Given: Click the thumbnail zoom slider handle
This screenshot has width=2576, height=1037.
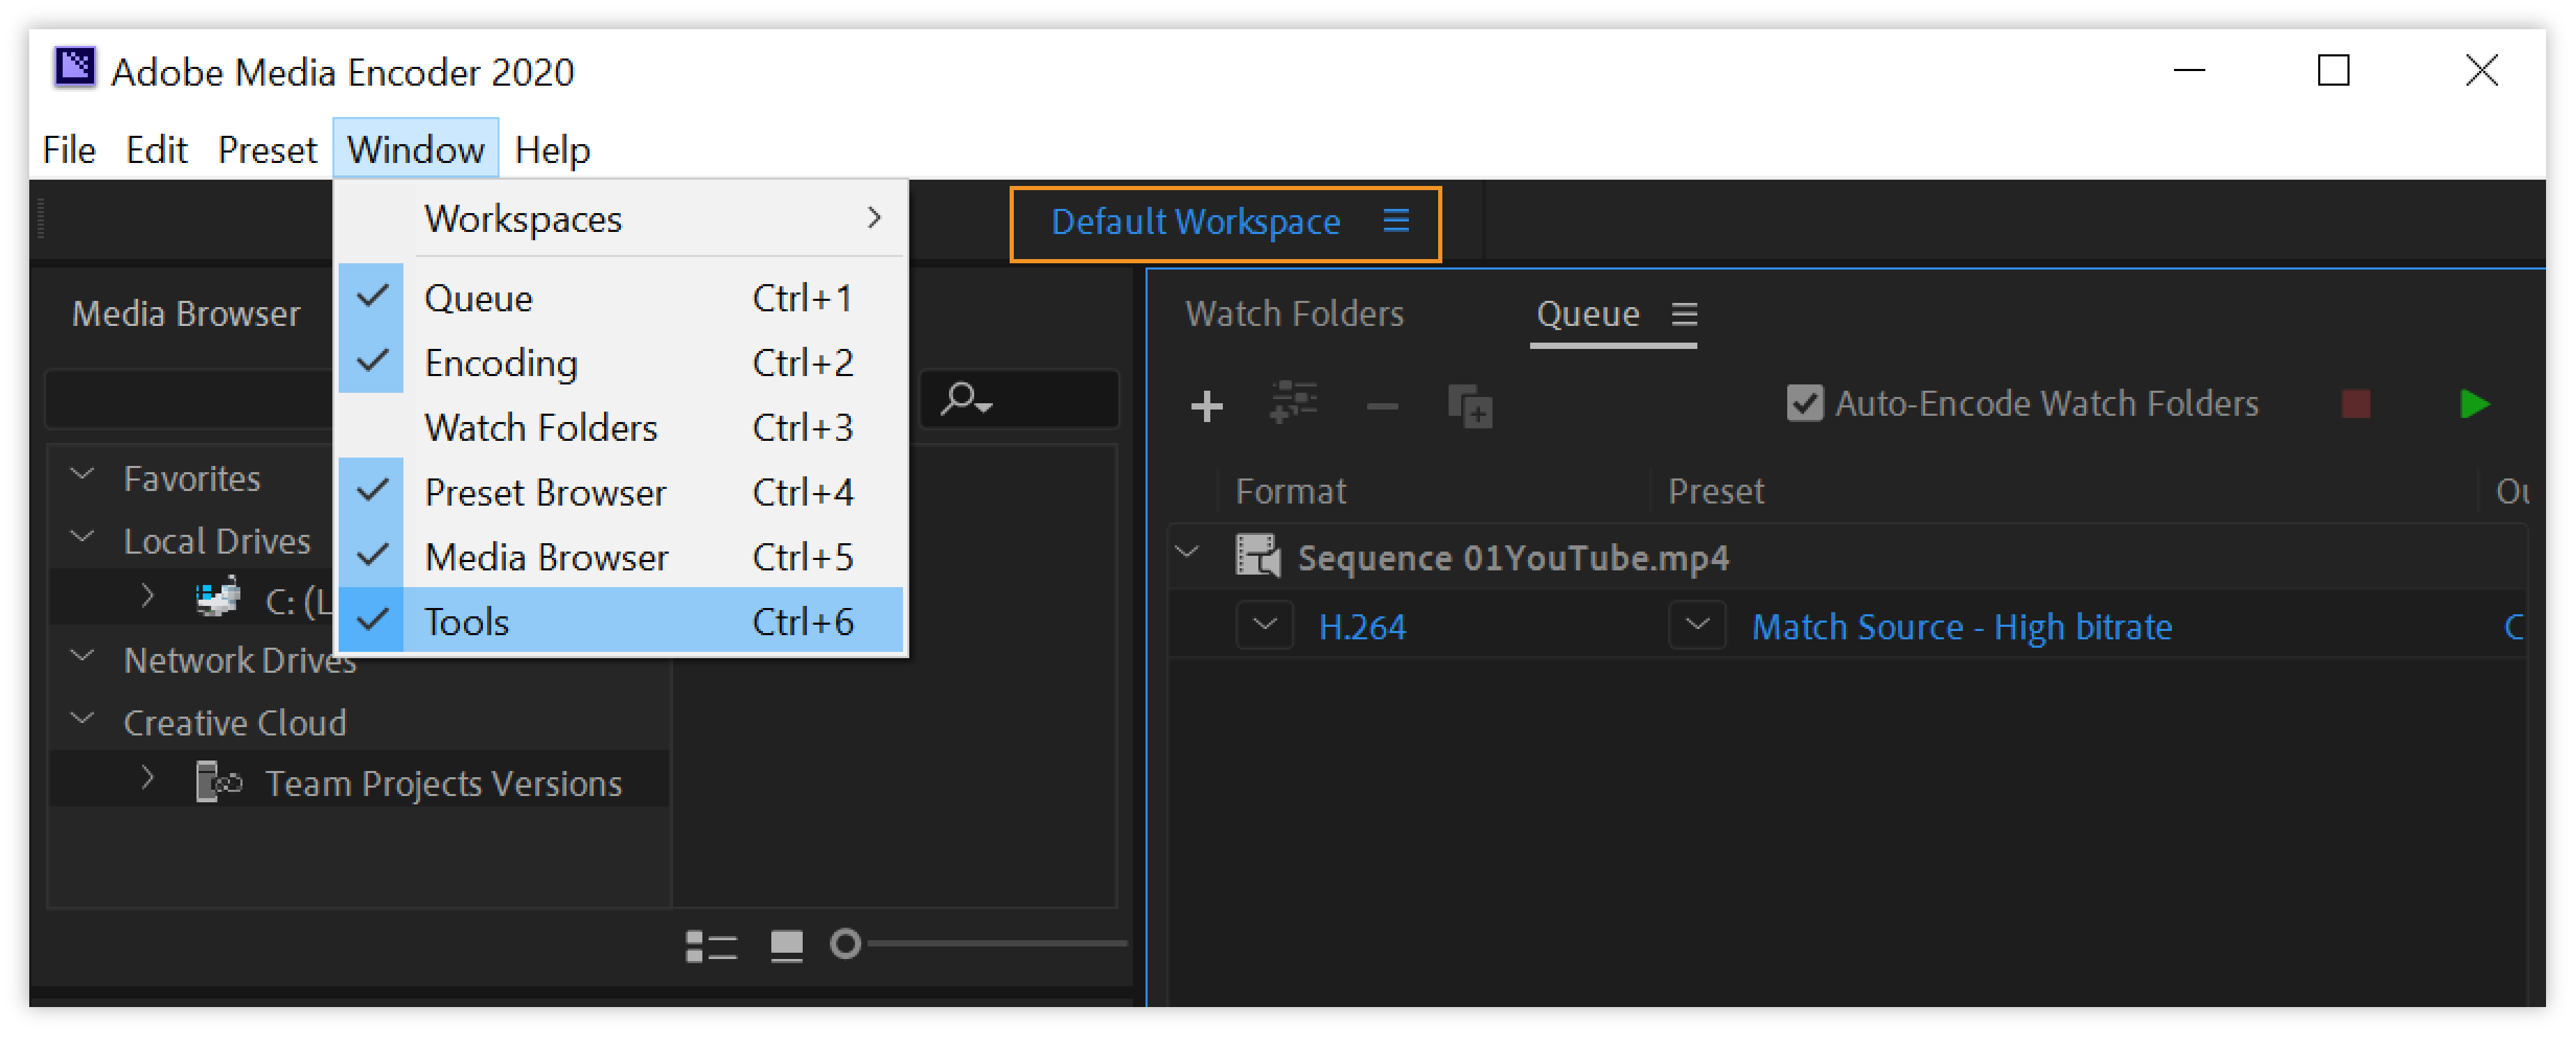Looking at the screenshot, I should (x=845, y=944).
